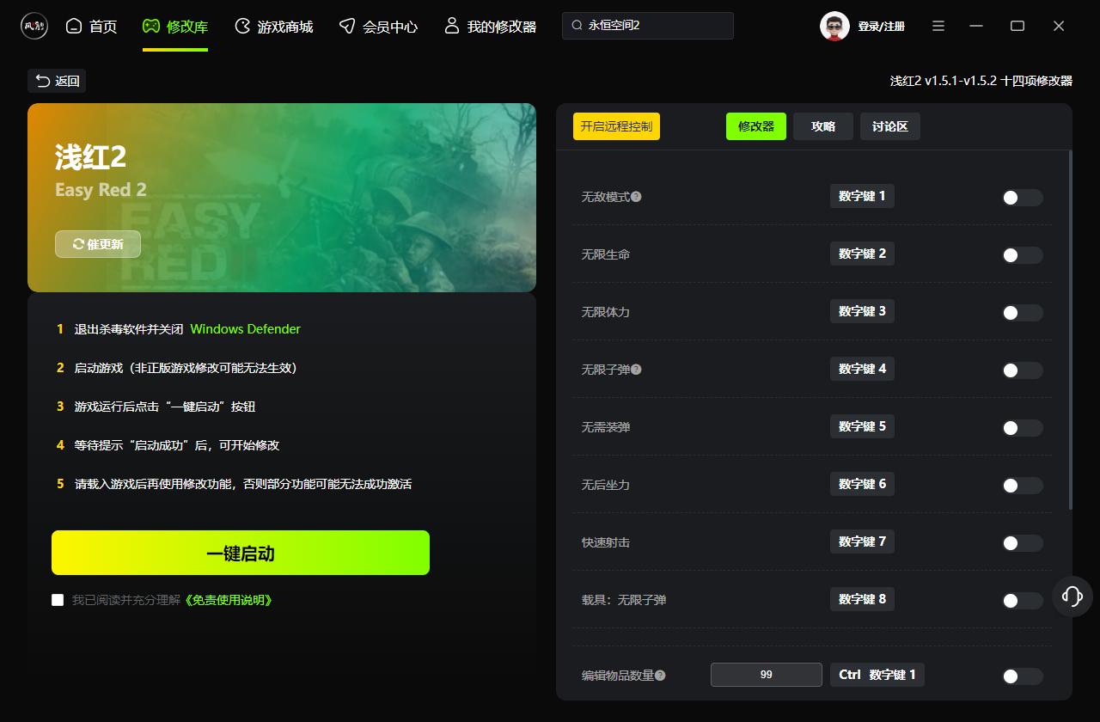Click the search magnifier icon
The width and height of the screenshot is (1100, 722).
click(x=577, y=26)
